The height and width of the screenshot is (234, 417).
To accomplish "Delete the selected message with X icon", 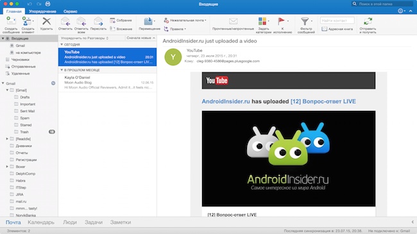I will pos(47,21).
